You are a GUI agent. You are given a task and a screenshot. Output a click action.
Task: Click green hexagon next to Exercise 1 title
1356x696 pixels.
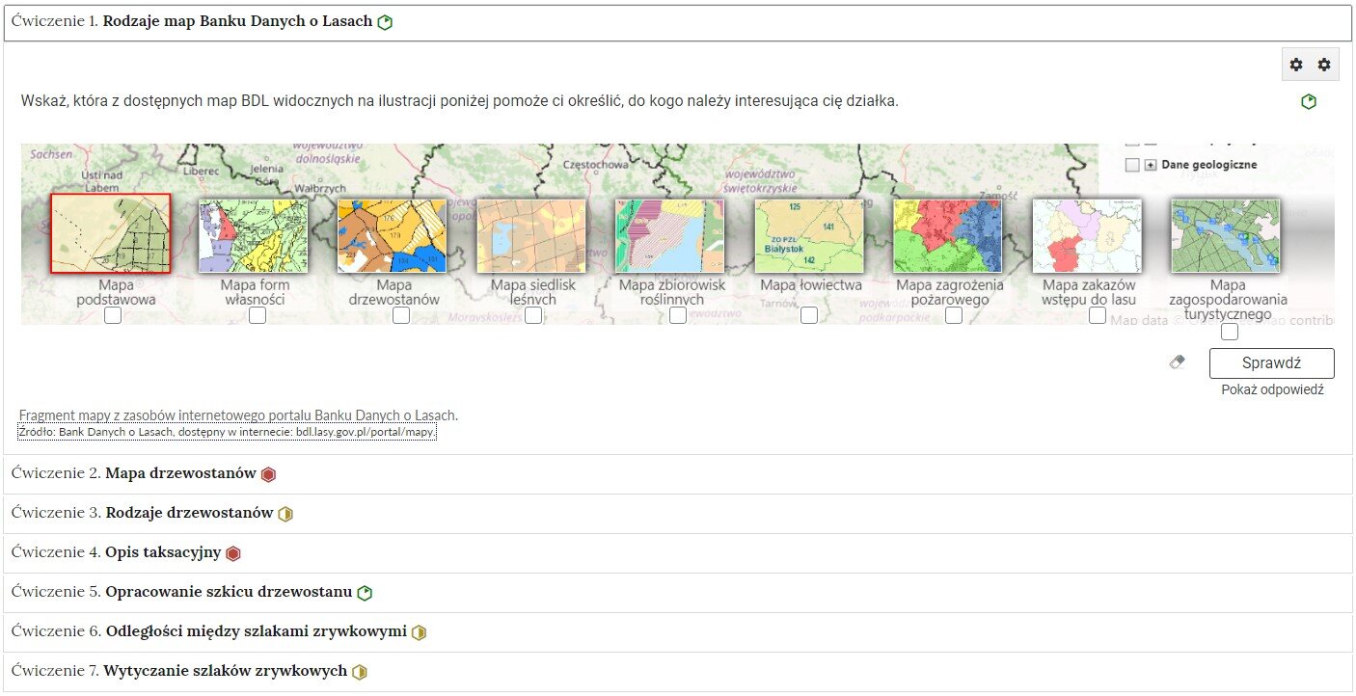(x=385, y=21)
